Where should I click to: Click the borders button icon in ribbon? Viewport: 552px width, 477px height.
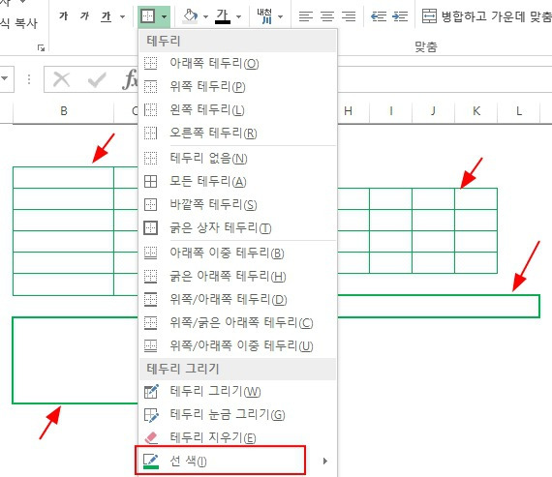[x=147, y=16]
